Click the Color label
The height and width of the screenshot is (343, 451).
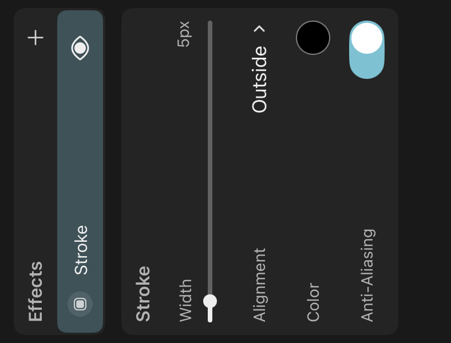click(x=313, y=302)
